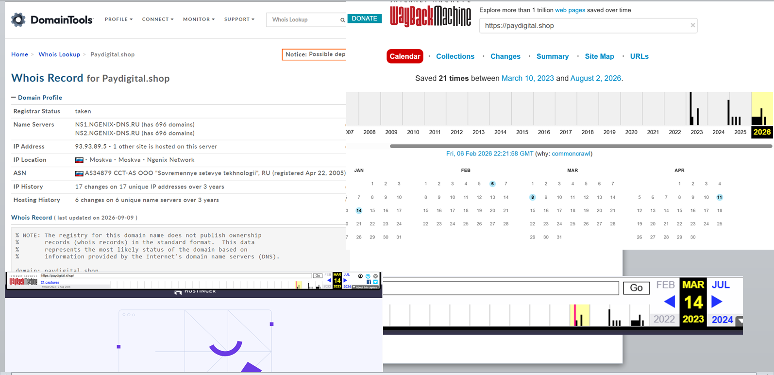
Task: Open the Whois Lookup breadcrumb link
Action: pyautogui.click(x=59, y=54)
